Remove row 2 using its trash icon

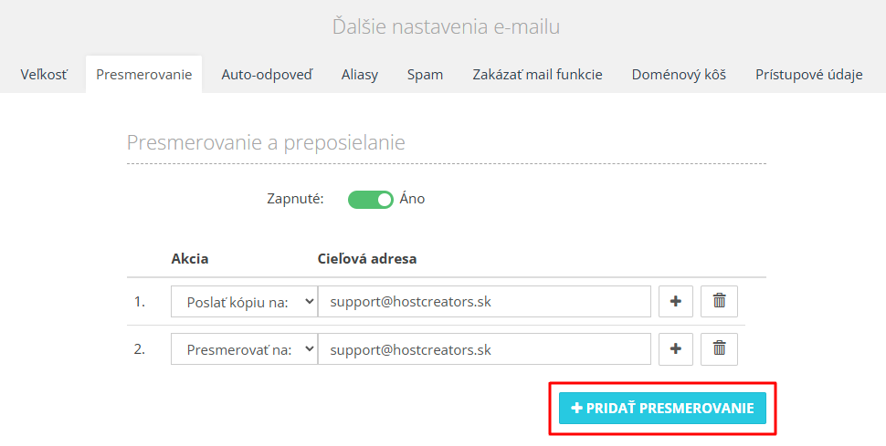tap(720, 349)
